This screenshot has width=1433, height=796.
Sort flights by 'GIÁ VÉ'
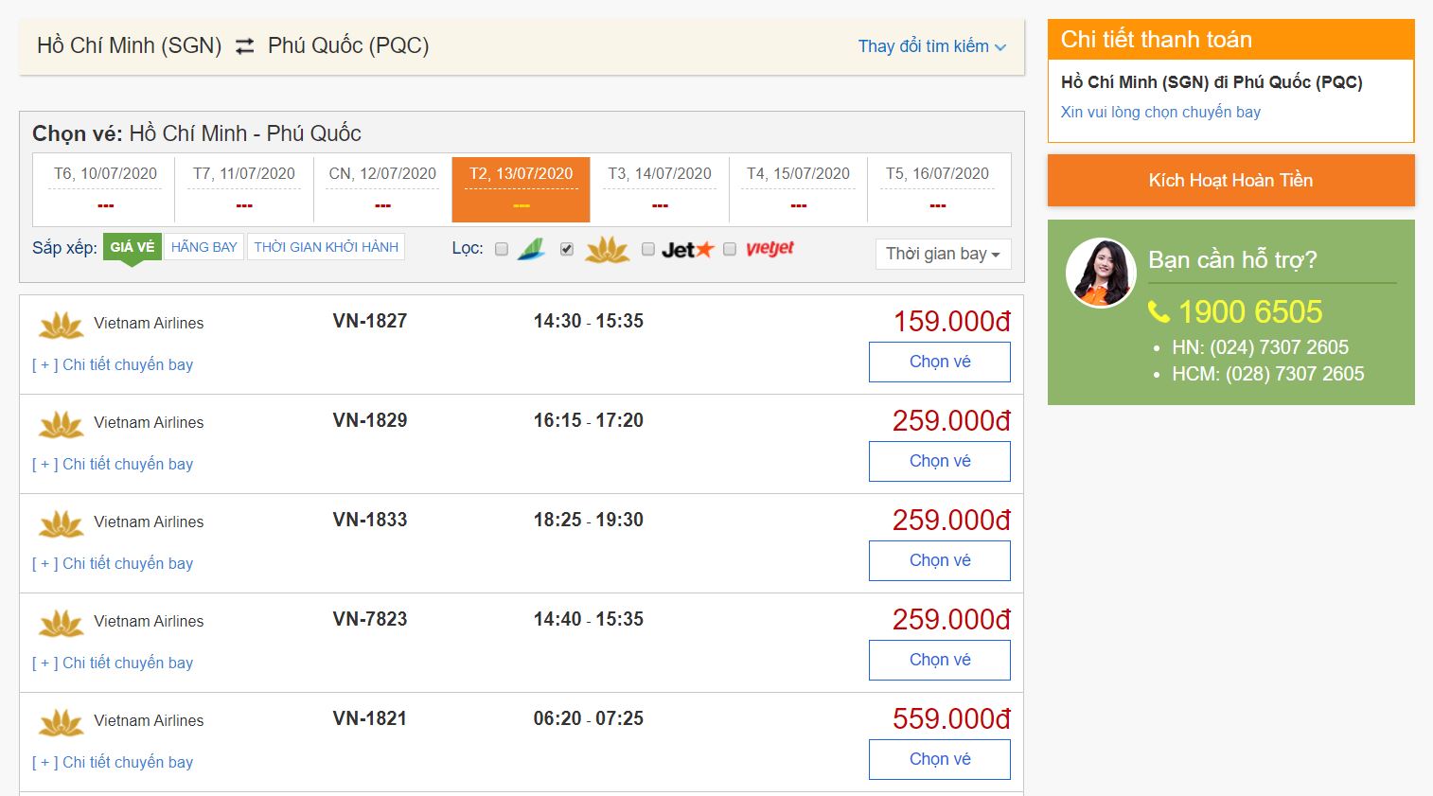click(x=133, y=247)
